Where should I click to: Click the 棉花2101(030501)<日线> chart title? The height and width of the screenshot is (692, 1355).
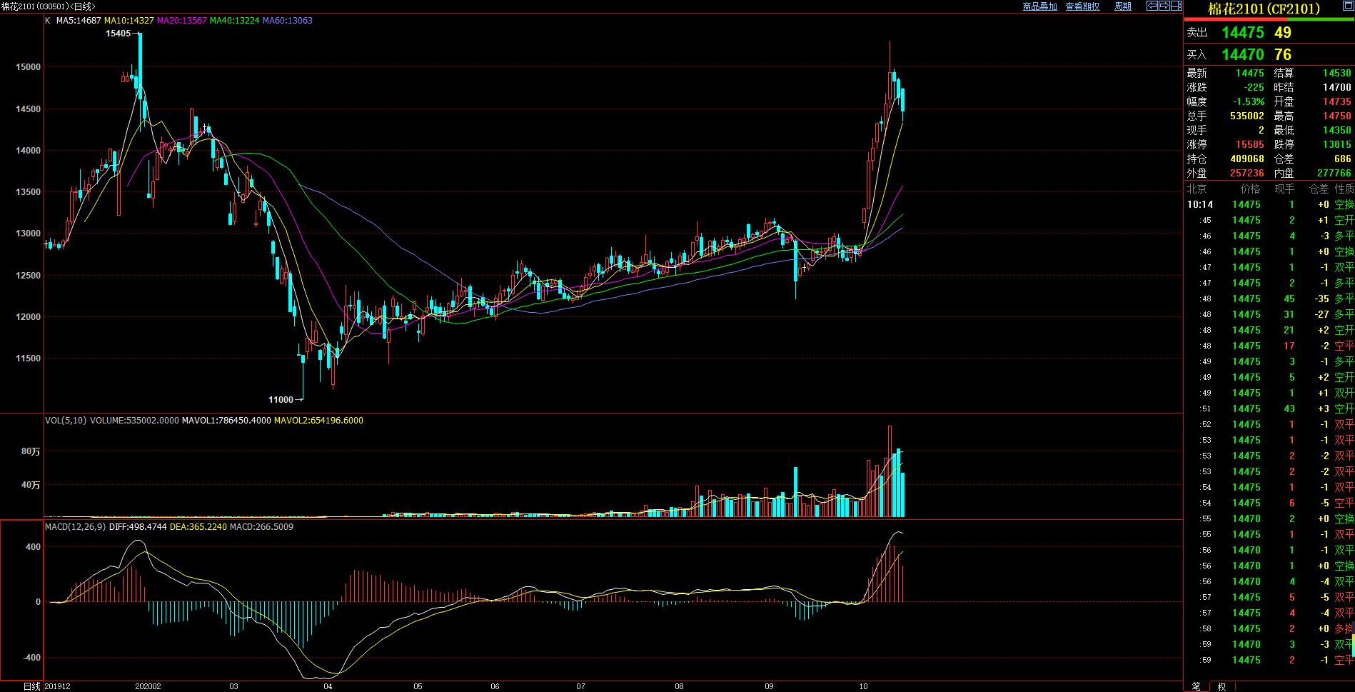pos(48,6)
